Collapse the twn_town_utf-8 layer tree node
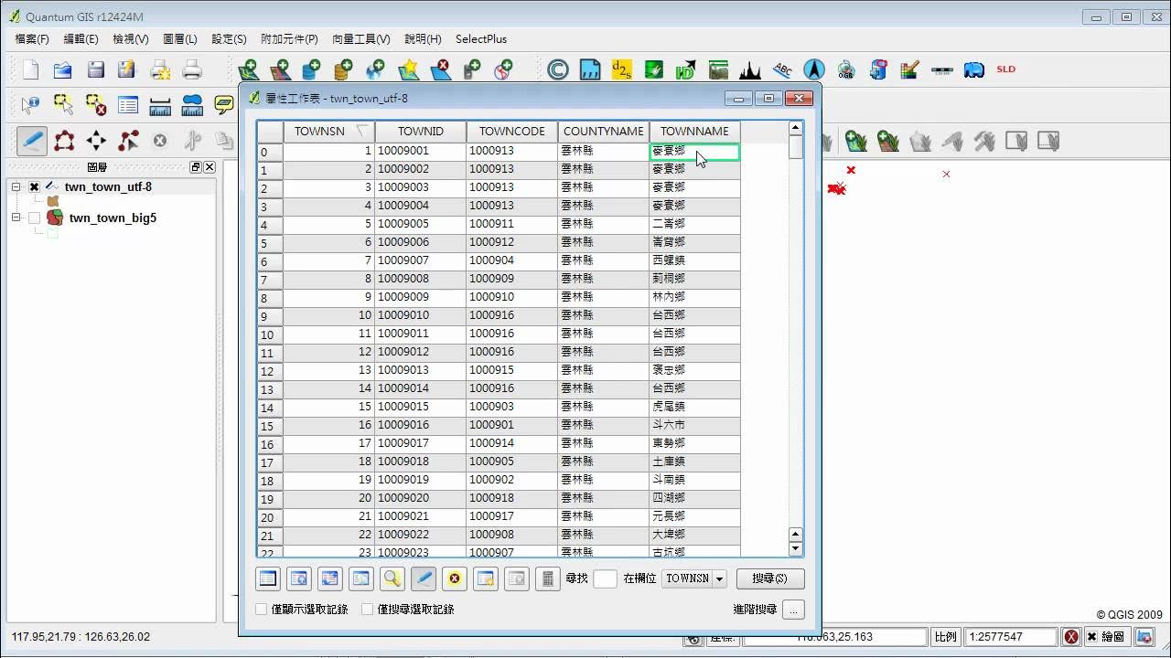The width and height of the screenshot is (1171, 658). tap(16, 187)
